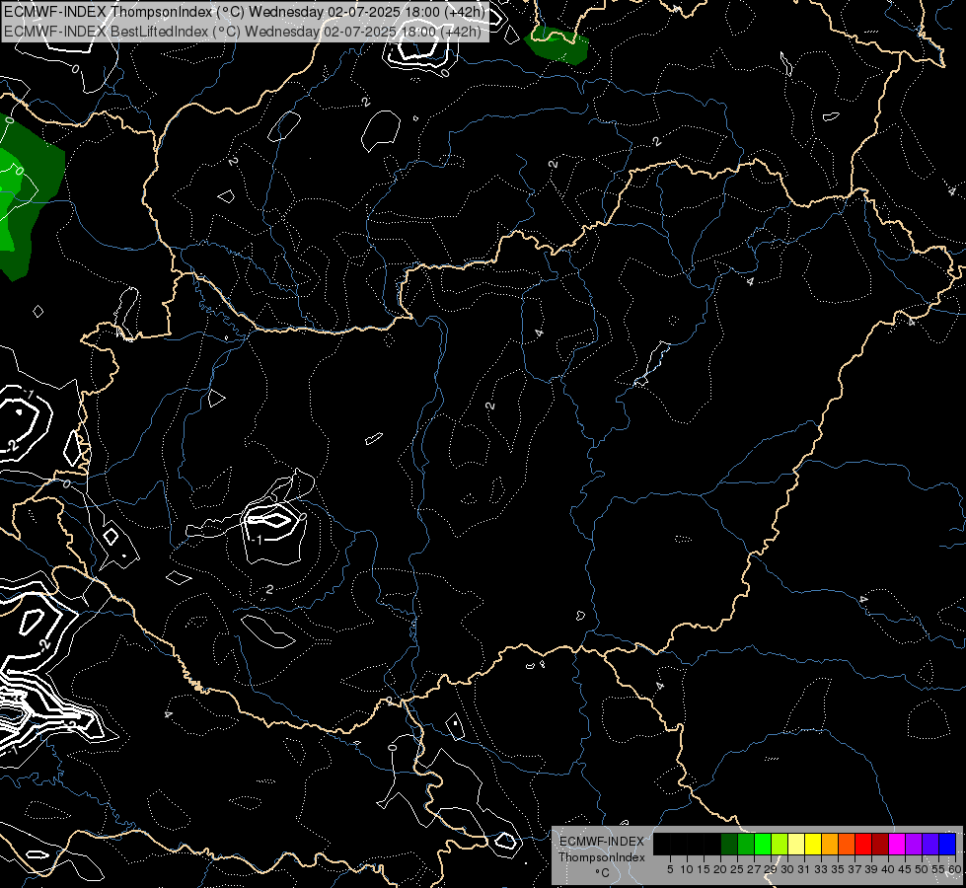Click the BestLiftedIndex header line at top
This screenshot has width=966, height=888.
tap(243, 31)
